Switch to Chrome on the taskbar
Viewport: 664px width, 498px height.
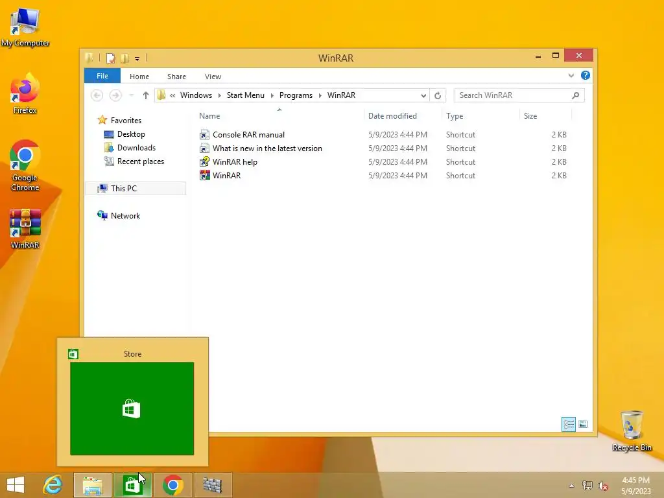click(x=172, y=485)
